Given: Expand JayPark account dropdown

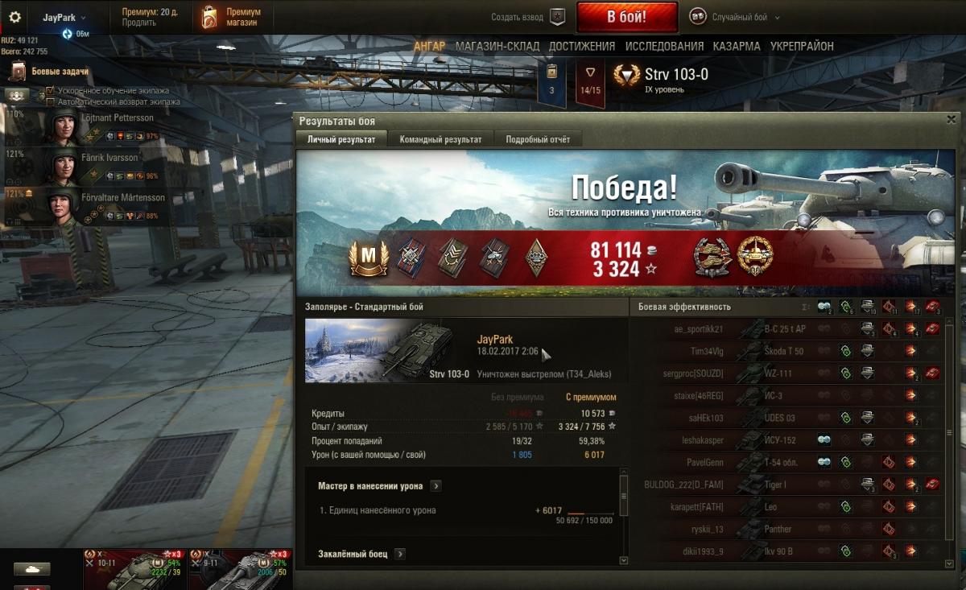Looking at the screenshot, I should click(x=64, y=17).
